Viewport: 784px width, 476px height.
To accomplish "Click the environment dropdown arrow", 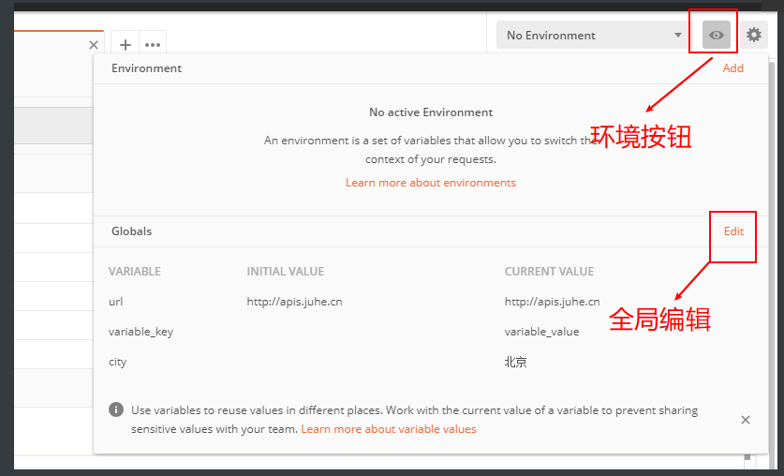I will tap(678, 35).
